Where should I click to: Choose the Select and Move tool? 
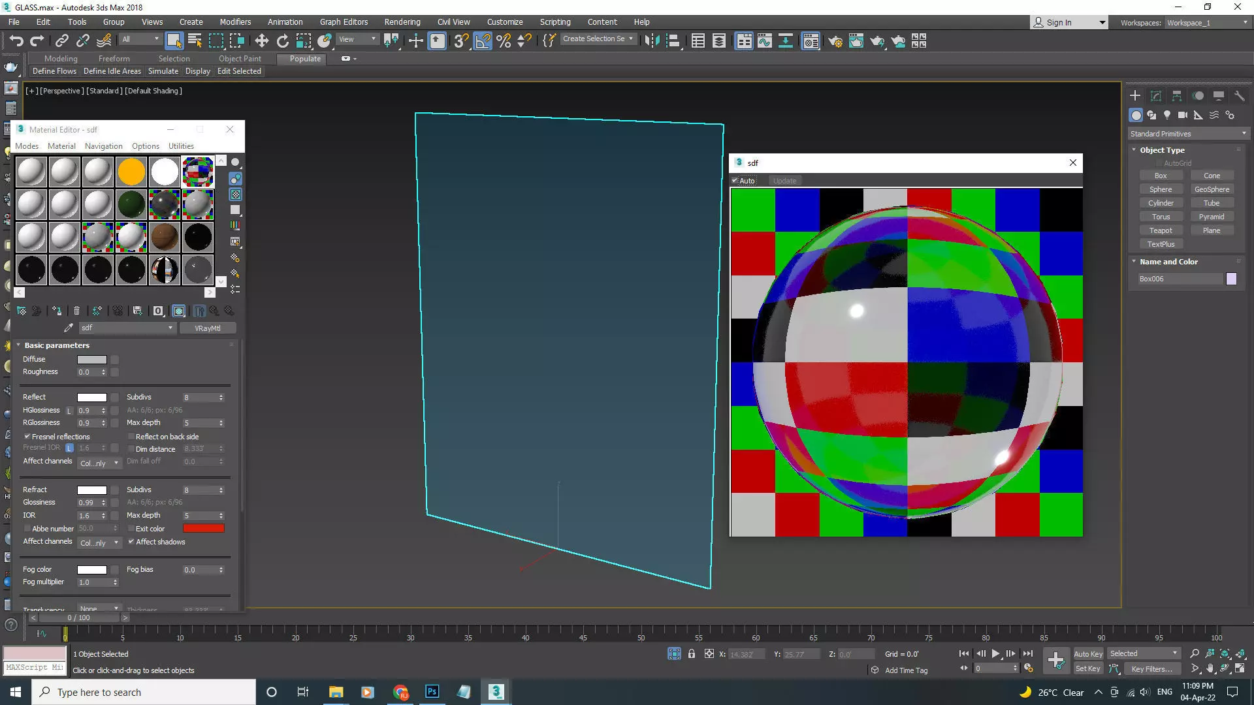[261, 41]
